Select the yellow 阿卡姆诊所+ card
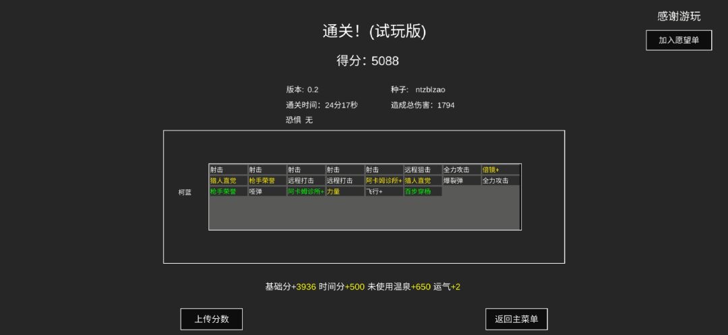728x335 pixels. 384,181
